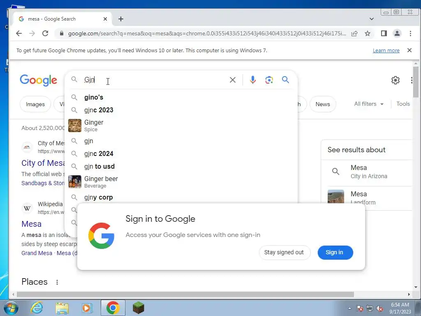Show hidden system tray icons
The width and height of the screenshot is (421, 316).
[x=349, y=309]
